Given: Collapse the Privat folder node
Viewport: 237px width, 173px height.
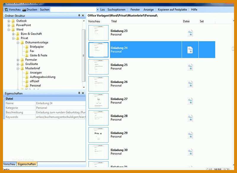Looking at the screenshot, I should [x=13, y=38].
